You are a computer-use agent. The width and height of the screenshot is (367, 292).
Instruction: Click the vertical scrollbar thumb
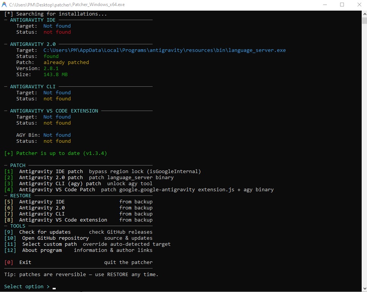(364, 20)
